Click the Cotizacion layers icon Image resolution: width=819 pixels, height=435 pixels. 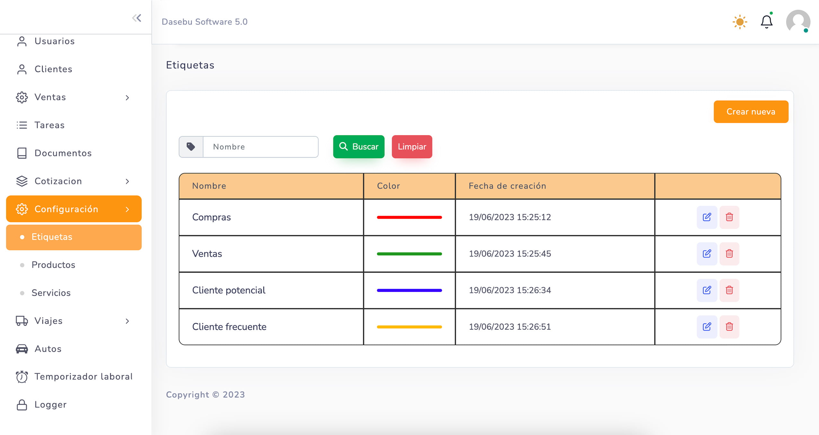22,181
